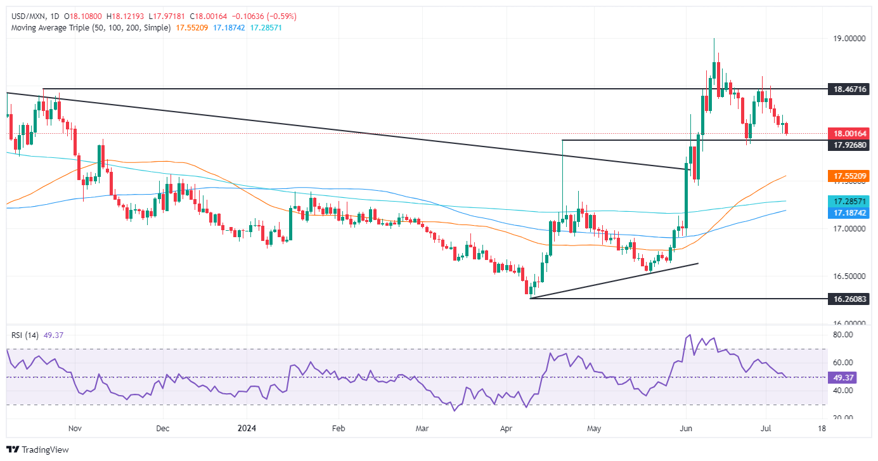
Task: Select the 17.92680 support price label
Action: (851, 145)
